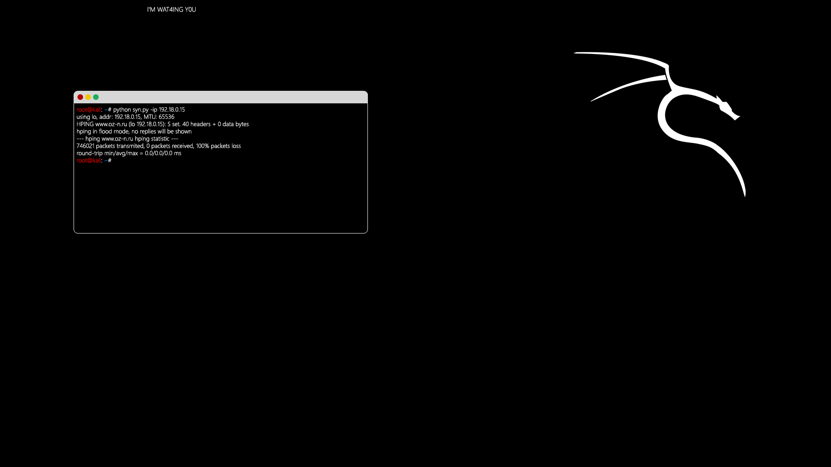This screenshot has width=831, height=467.
Task: Click the 'python syn.py -ip 192.18.0.15' command
Action: (149, 110)
